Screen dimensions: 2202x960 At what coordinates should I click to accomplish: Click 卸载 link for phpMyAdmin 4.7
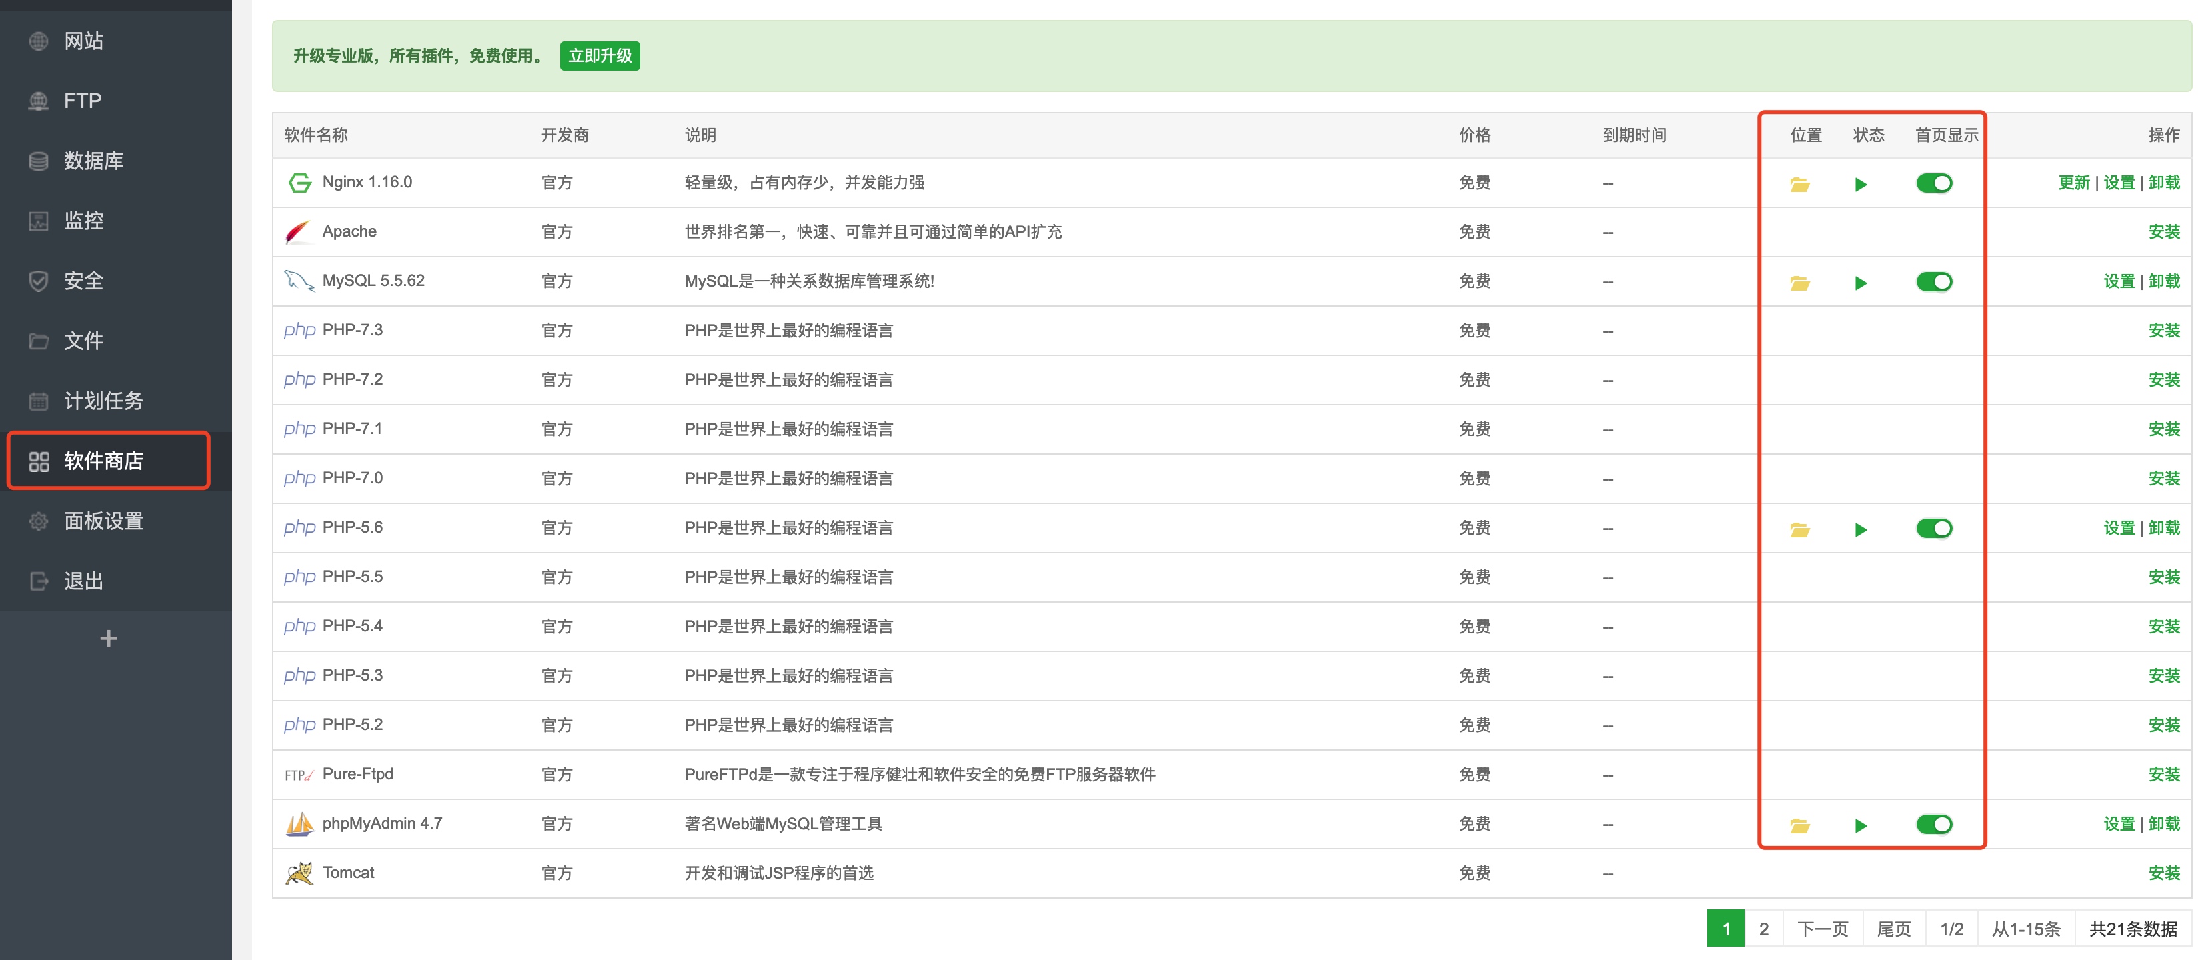click(2165, 824)
